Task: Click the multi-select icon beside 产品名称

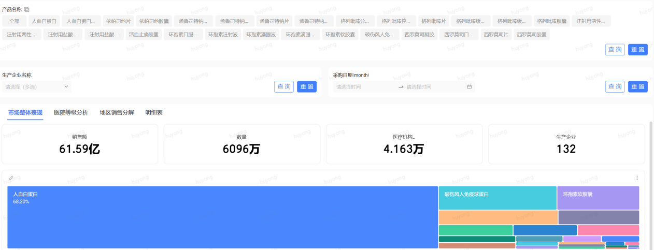Action: point(27,9)
